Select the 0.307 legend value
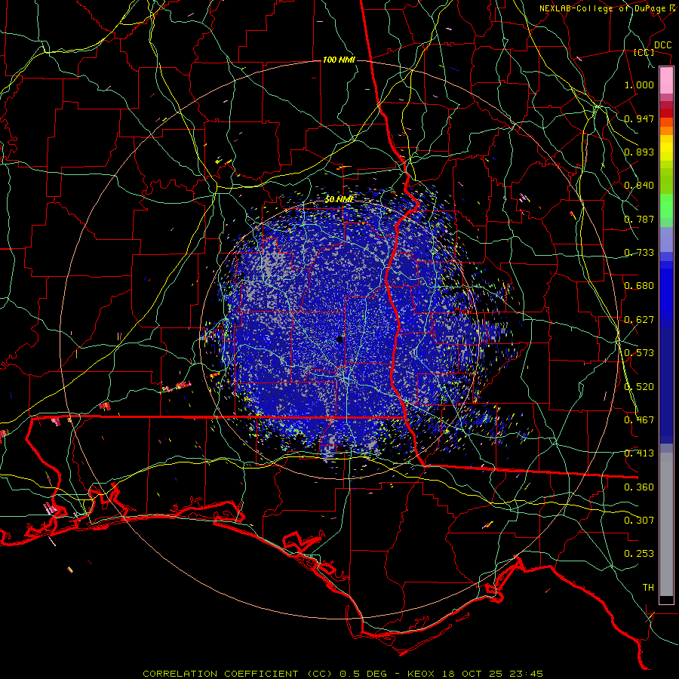This screenshot has width=679, height=679. click(x=639, y=521)
